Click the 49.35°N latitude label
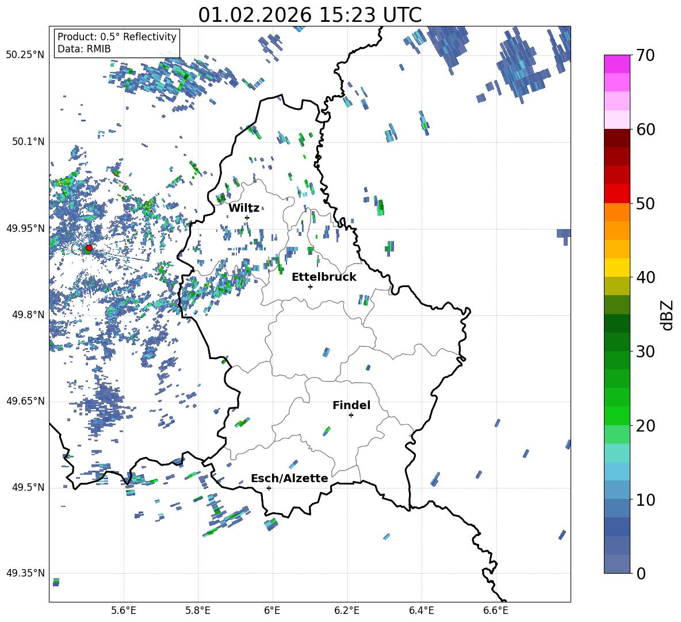 click(x=25, y=573)
